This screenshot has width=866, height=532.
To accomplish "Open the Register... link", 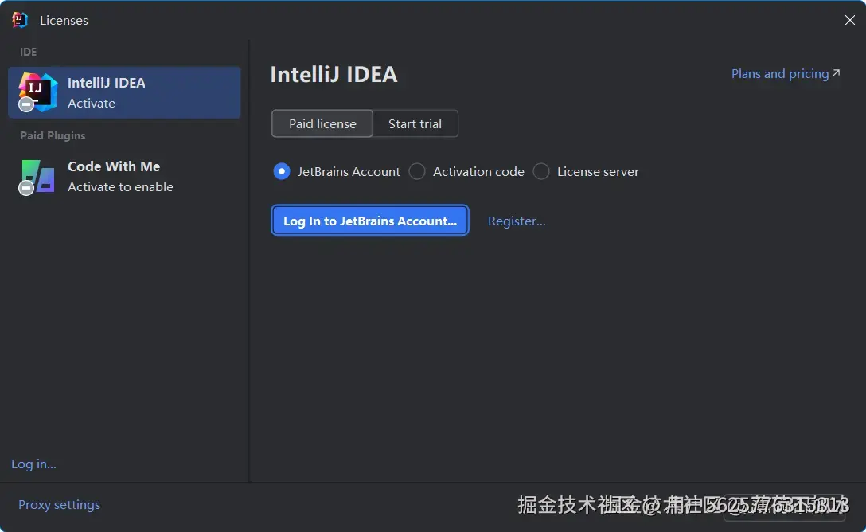I will 516,221.
